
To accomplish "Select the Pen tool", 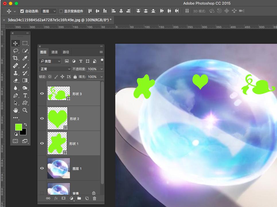I will point(15,95).
